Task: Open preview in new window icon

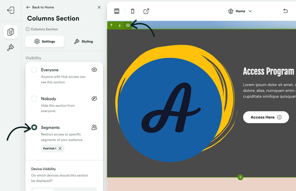Action: pyautogui.click(x=146, y=11)
